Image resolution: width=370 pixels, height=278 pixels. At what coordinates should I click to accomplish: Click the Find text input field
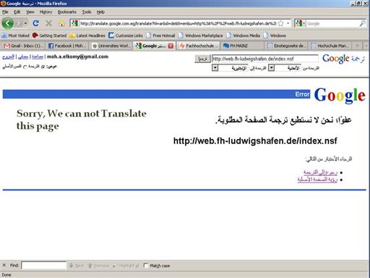44,266
